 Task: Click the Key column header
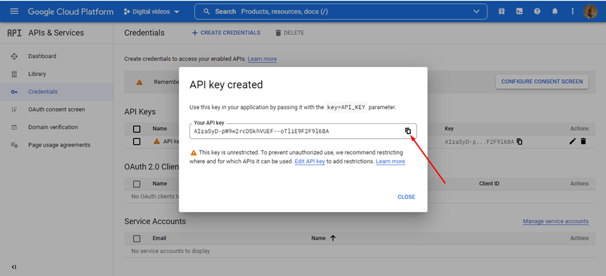tap(449, 128)
